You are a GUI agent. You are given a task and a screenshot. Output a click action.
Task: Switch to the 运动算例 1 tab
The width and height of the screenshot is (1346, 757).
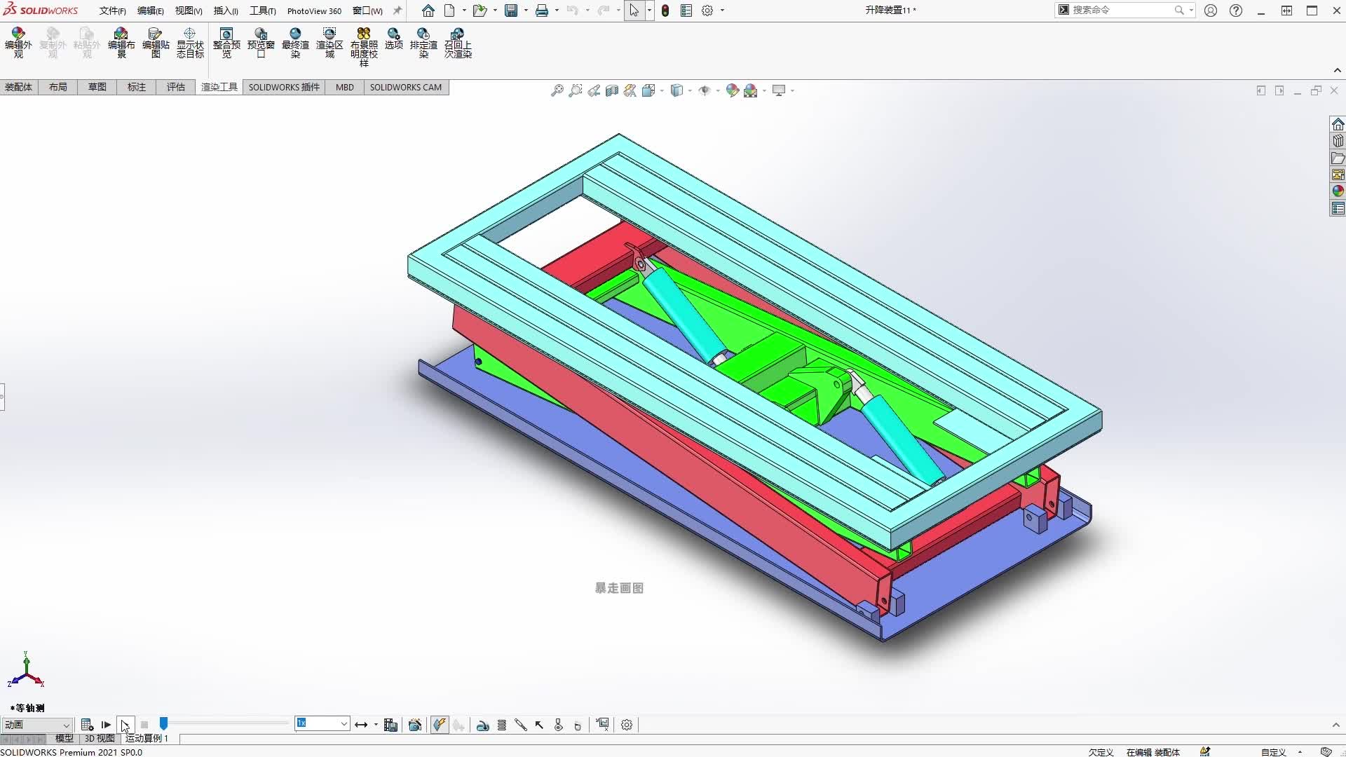146,738
